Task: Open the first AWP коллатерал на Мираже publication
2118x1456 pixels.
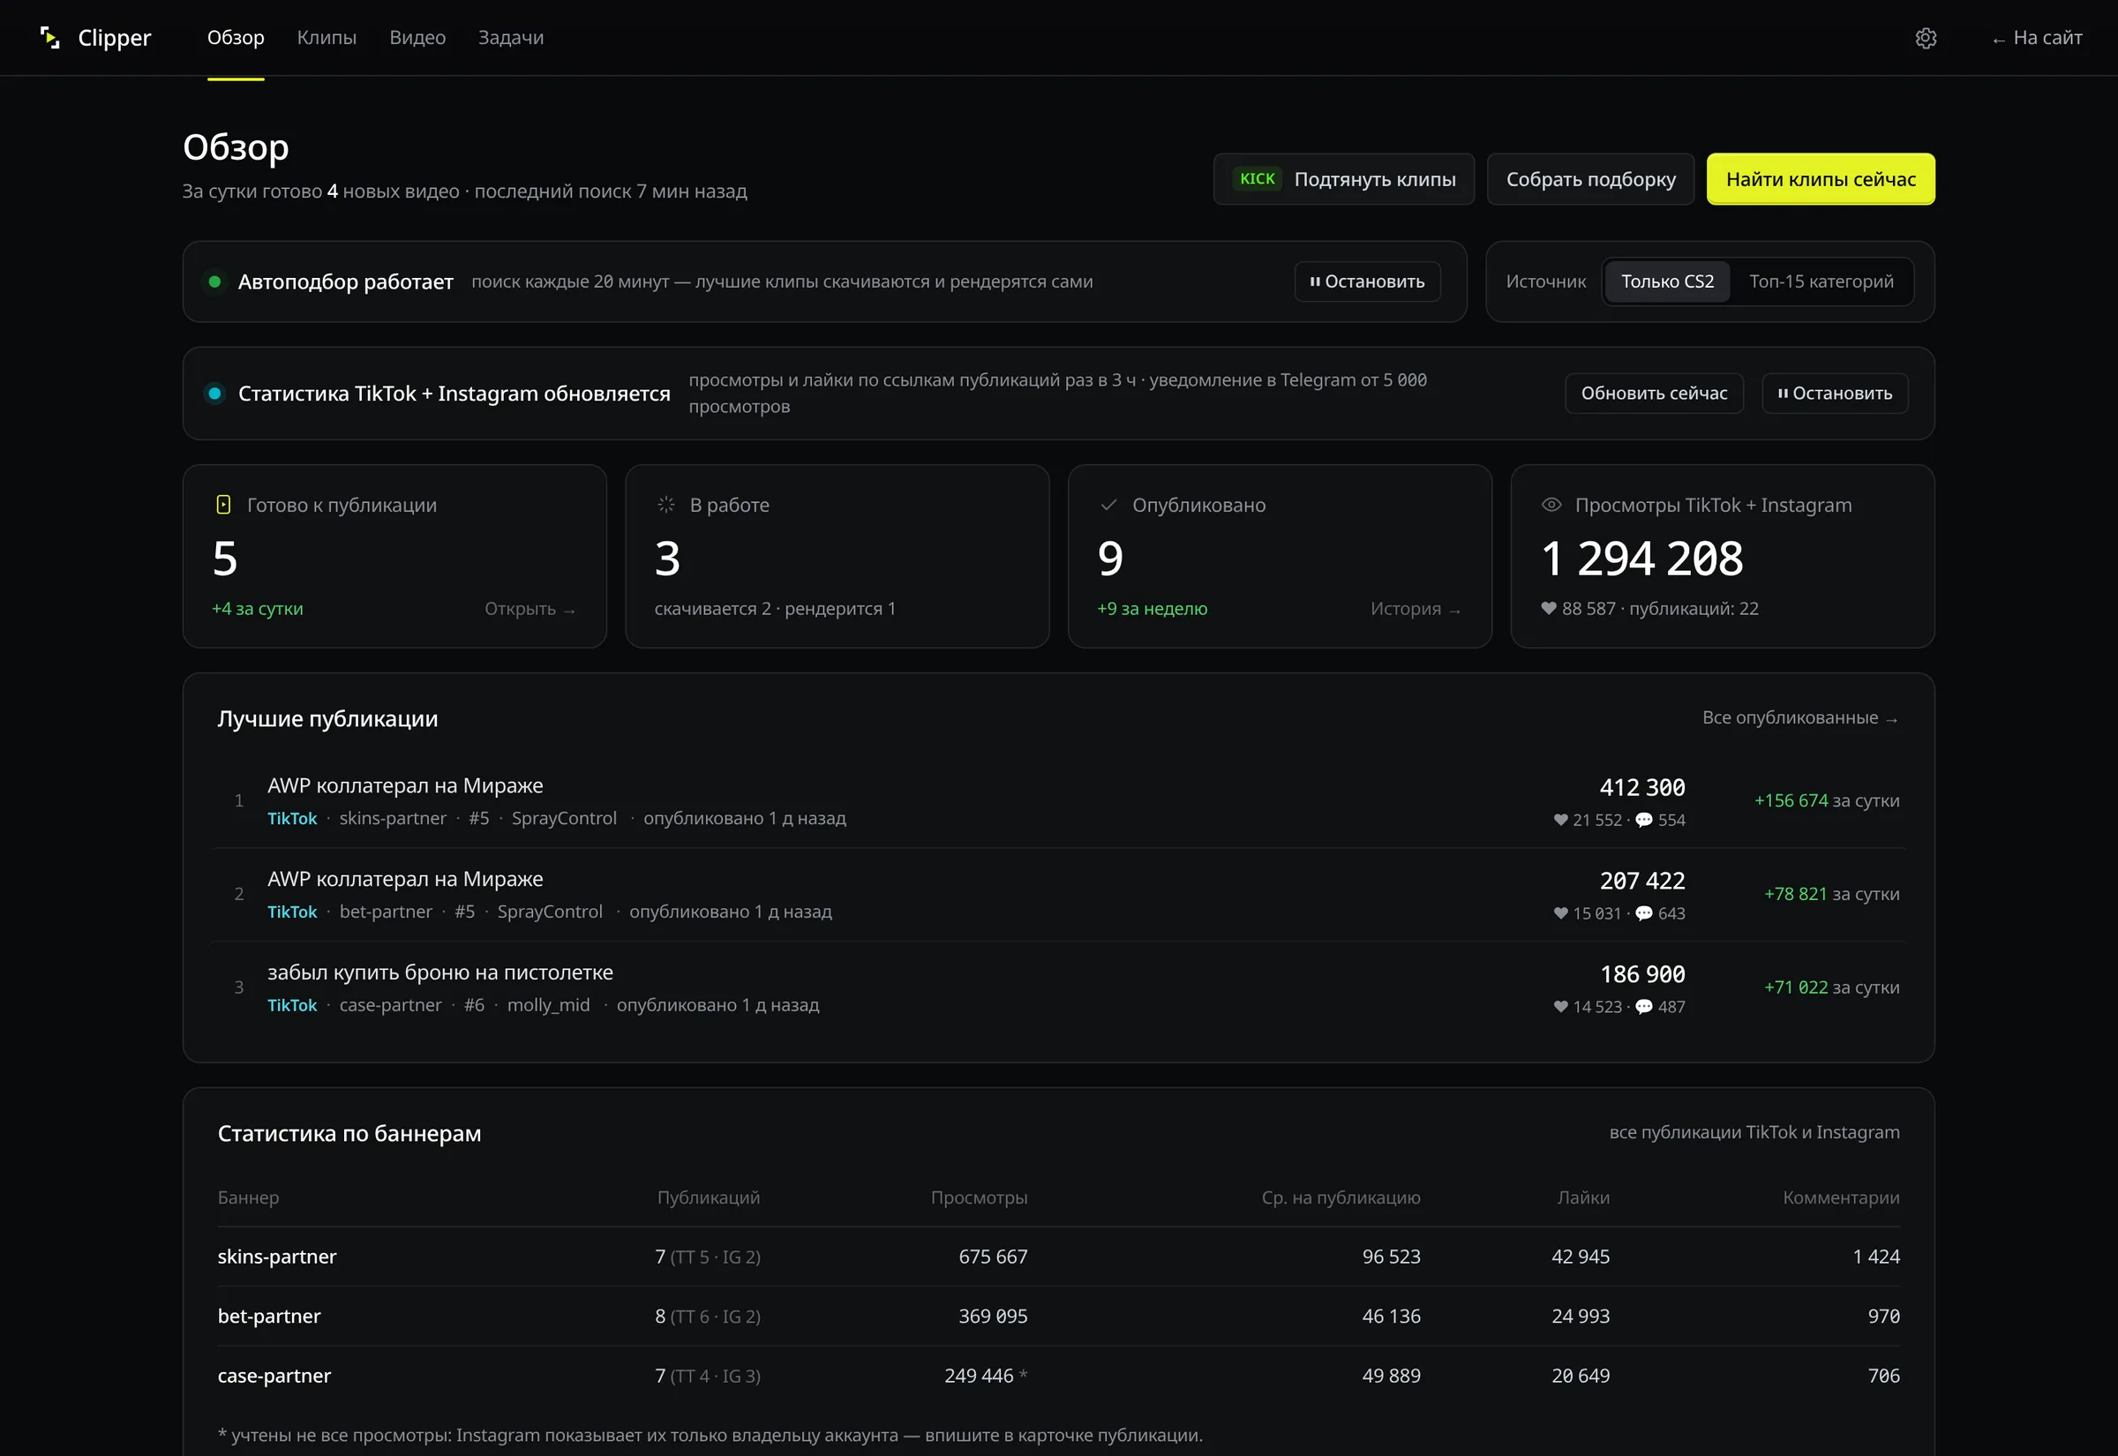Action: tap(405, 785)
